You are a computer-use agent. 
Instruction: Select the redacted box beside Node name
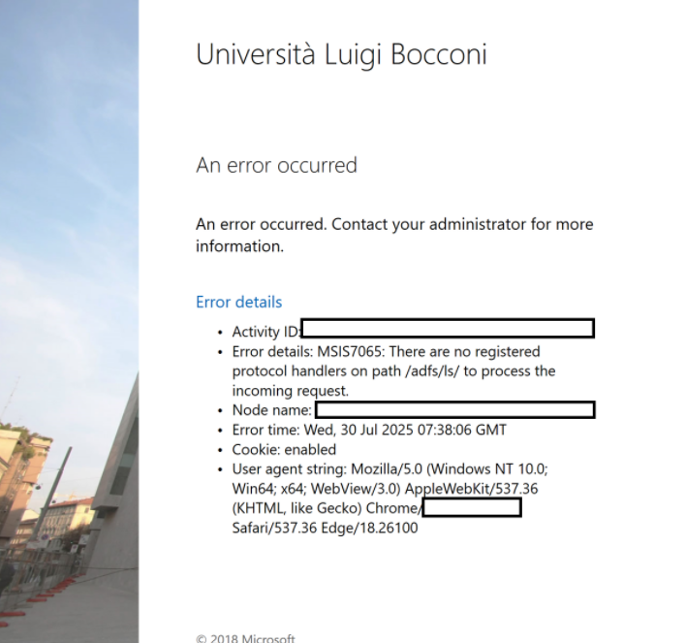tap(455, 410)
